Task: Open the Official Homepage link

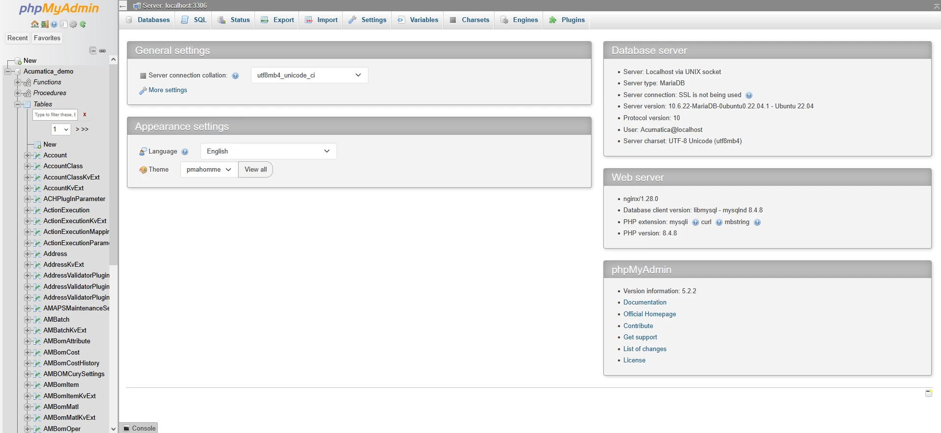Action: (649, 314)
